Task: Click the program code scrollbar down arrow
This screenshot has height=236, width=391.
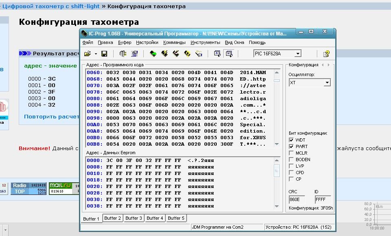Action: [277, 144]
